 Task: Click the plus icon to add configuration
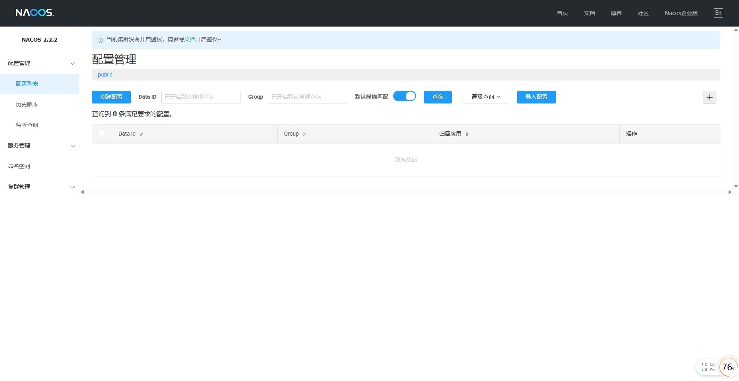pyautogui.click(x=709, y=97)
